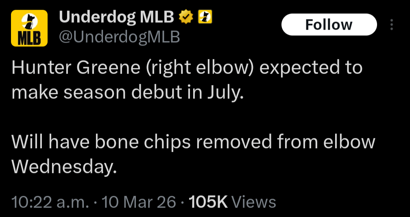The width and height of the screenshot is (410, 217).
Task: Open the three-dot more options menu
Action: tap(392, 25)
